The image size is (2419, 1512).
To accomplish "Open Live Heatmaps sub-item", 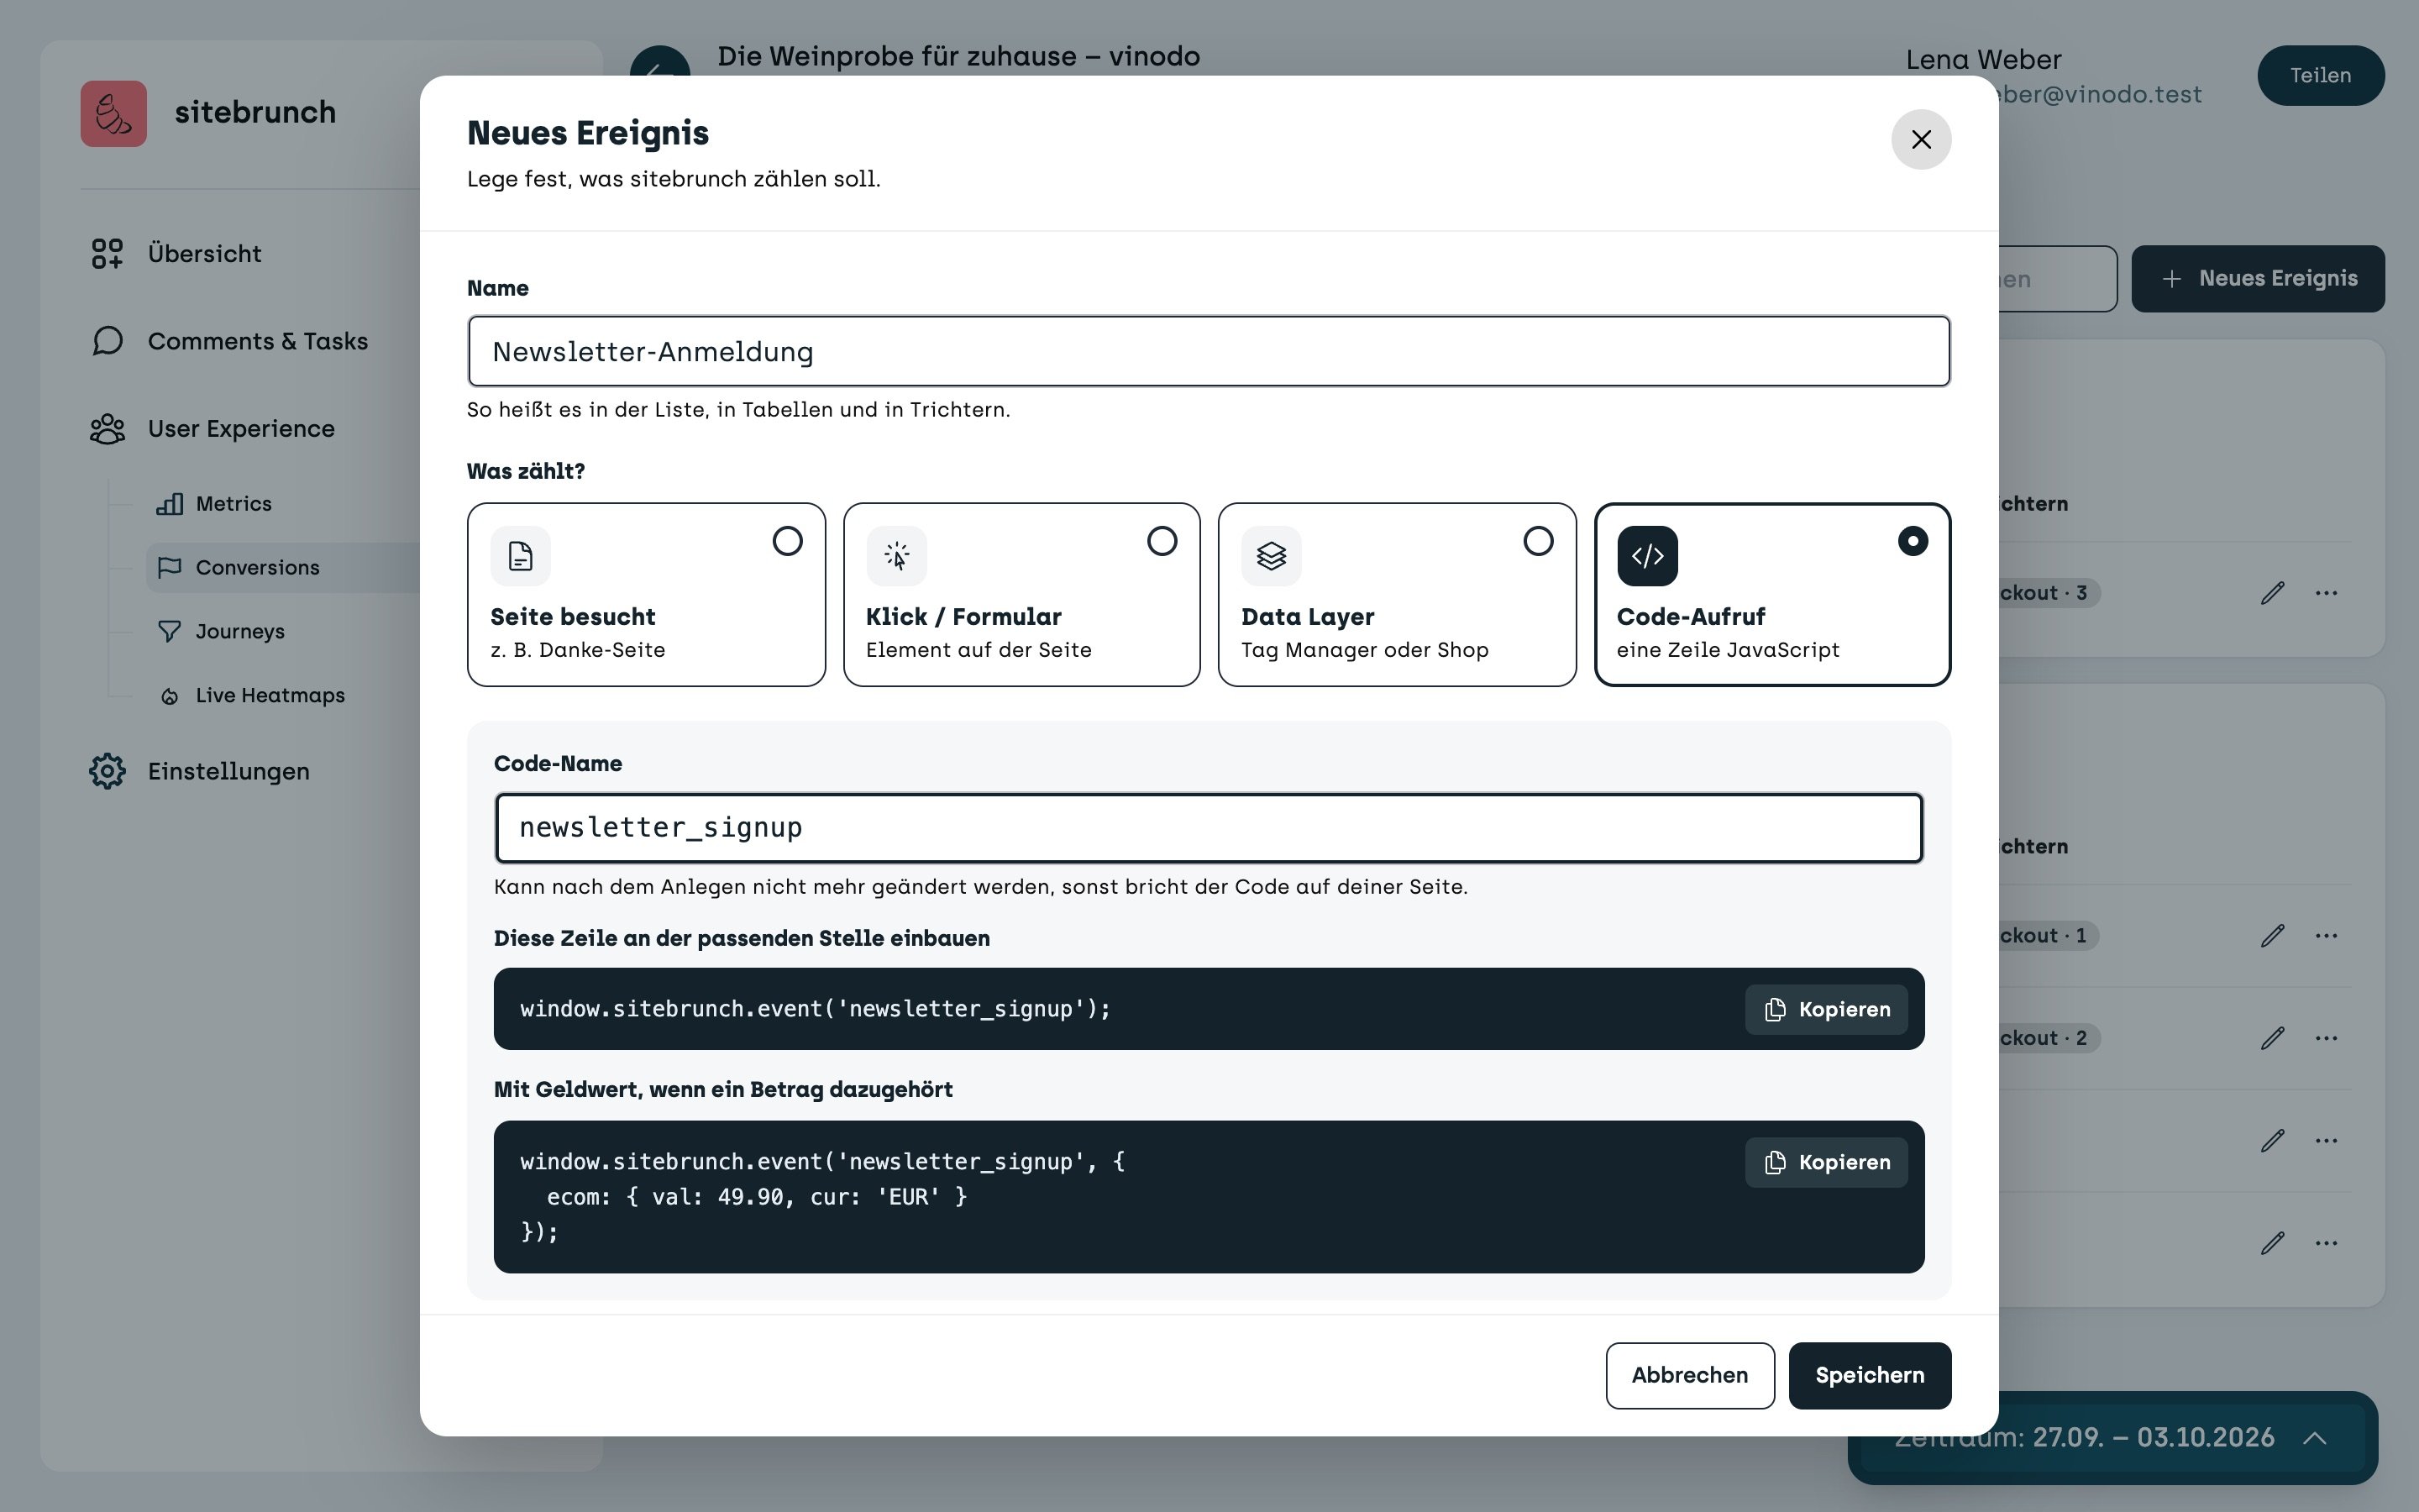I will 270,696.
